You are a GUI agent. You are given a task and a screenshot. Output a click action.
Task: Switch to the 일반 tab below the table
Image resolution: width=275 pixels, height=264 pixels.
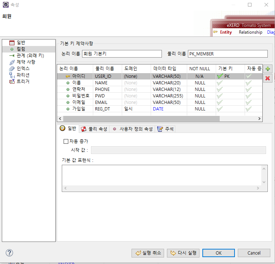pyautogui.click(x=68, y=129)
